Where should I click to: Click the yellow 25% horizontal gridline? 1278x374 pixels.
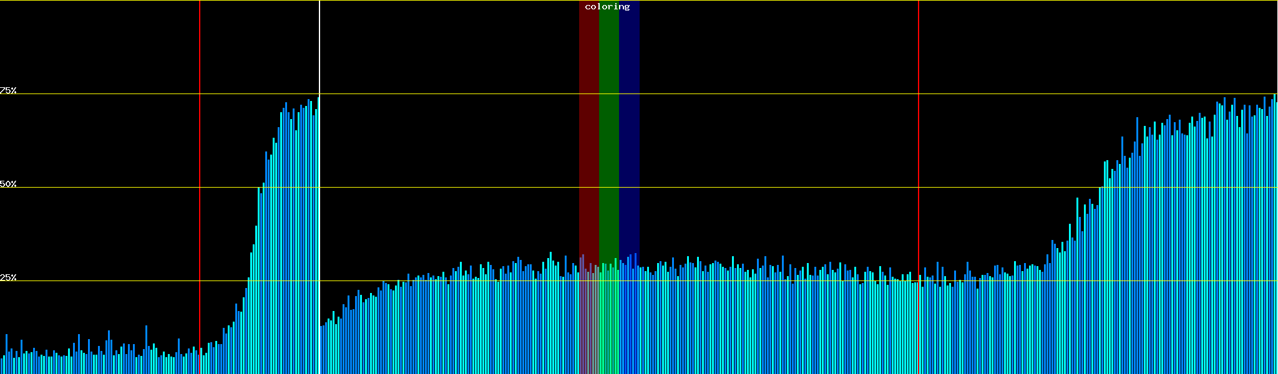coord(749,281)
